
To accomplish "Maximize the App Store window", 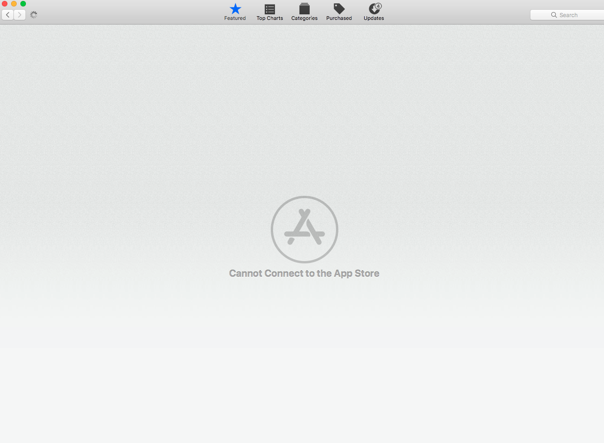I will [x=23, y=4].
